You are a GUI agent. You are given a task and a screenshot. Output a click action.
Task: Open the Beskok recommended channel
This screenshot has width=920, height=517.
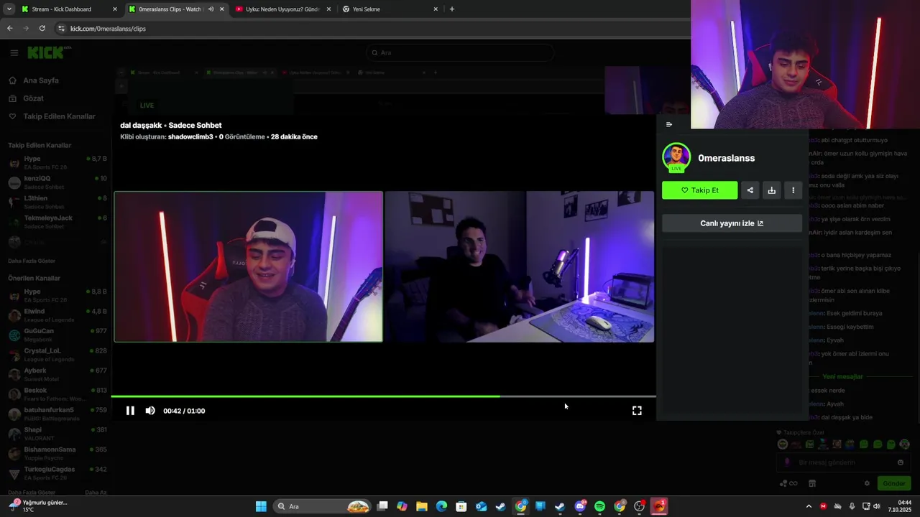(57, 394)
